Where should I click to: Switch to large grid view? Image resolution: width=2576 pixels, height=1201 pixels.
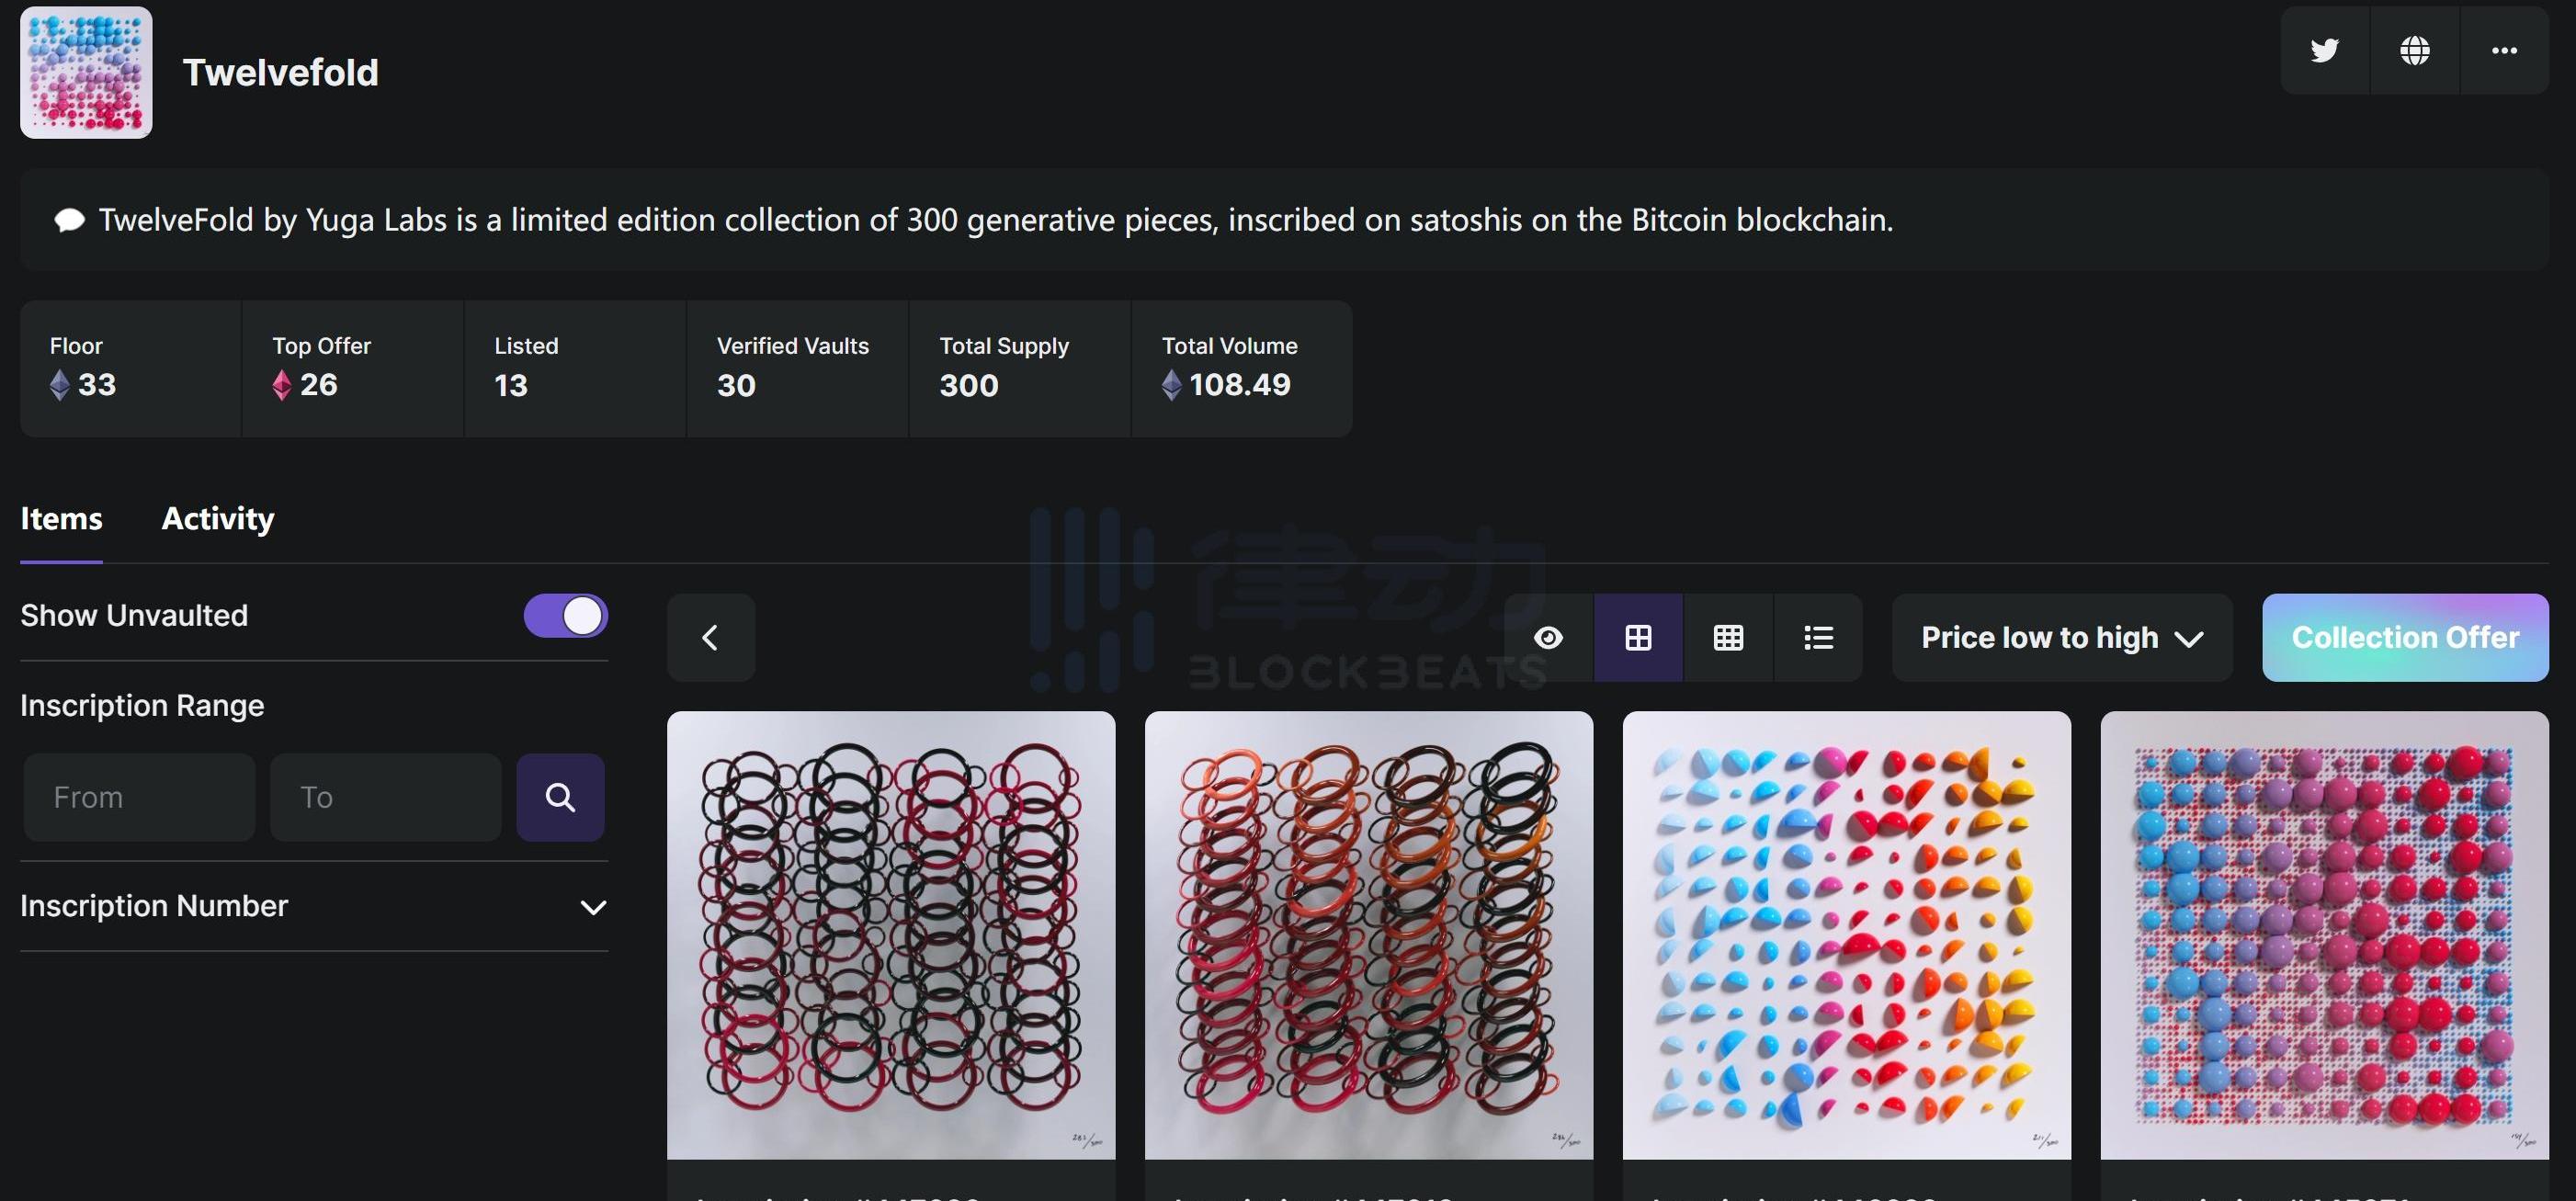(1638, 638)
